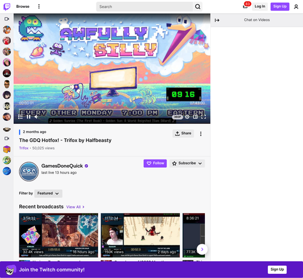The width and height of the screenshot is (303, 278).
Task: Click the Search input field
Action: 145,7
